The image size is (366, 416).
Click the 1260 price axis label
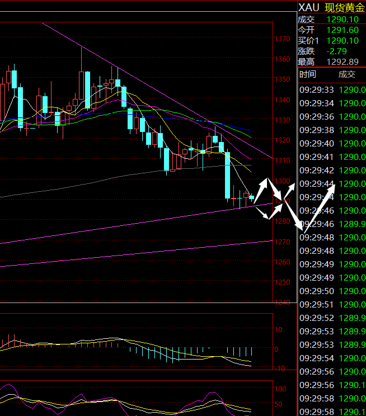coord(283,262)
